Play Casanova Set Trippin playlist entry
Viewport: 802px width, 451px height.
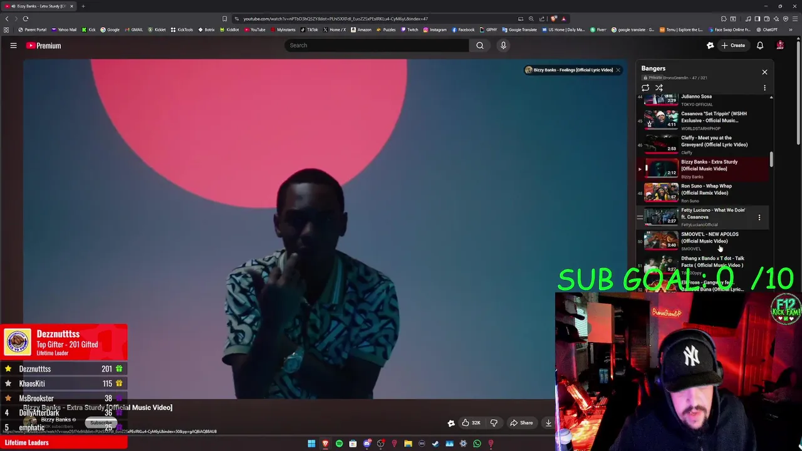pos(704,120)
